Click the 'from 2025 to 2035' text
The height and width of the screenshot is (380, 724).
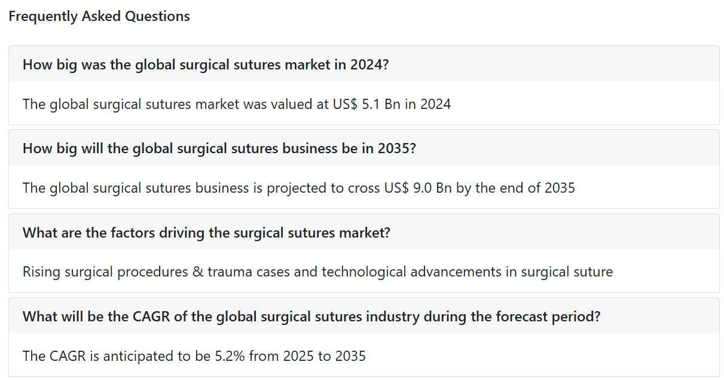point(307,356)
